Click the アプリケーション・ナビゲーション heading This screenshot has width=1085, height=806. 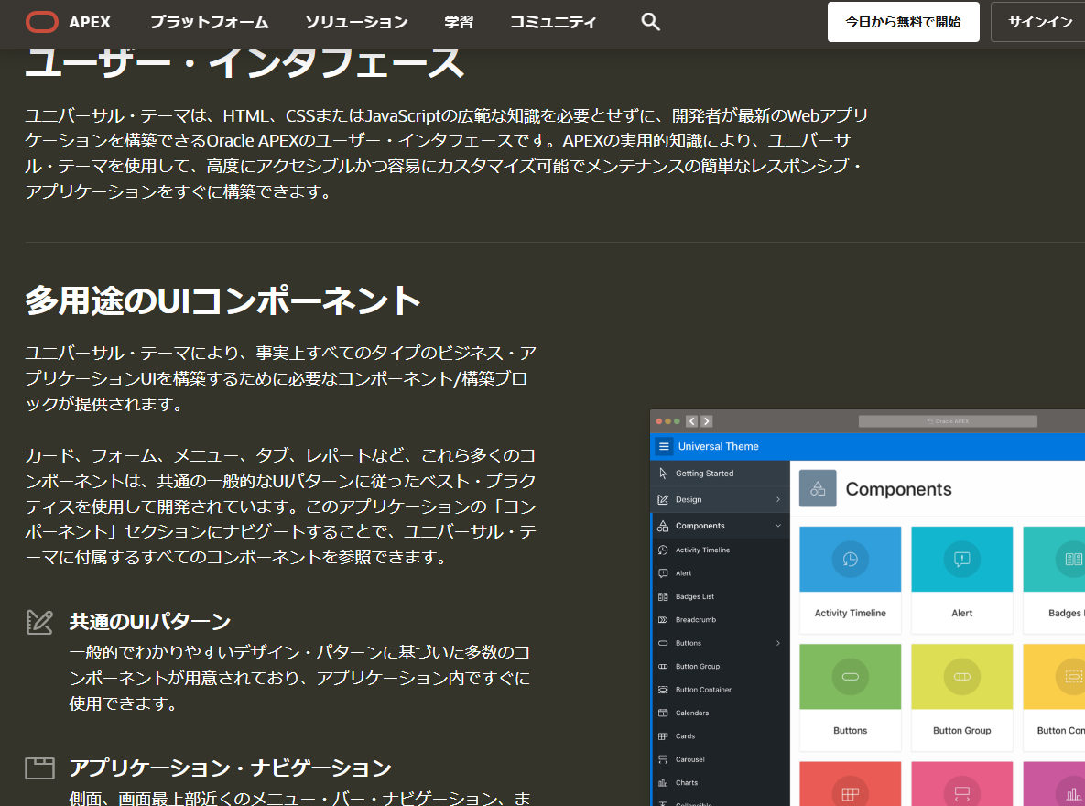[x=231, y=768]
